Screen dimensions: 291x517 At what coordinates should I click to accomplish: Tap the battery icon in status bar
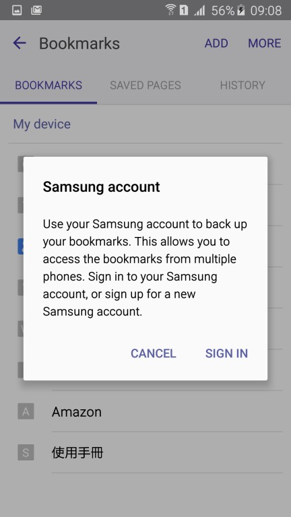242,10
